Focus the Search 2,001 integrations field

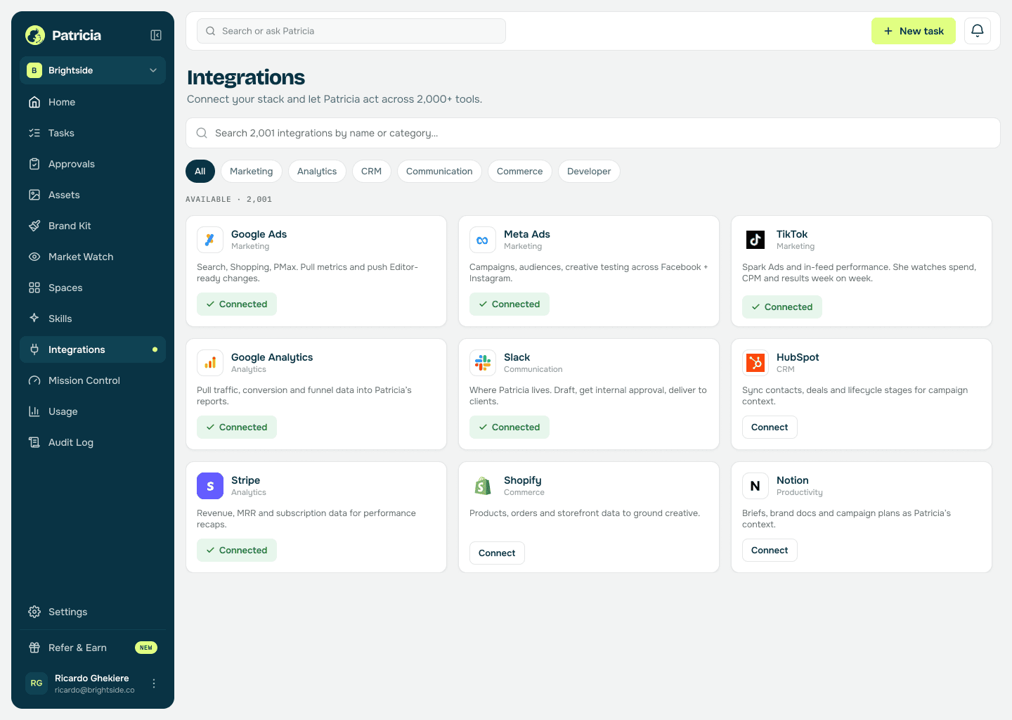tap(593, 133)
